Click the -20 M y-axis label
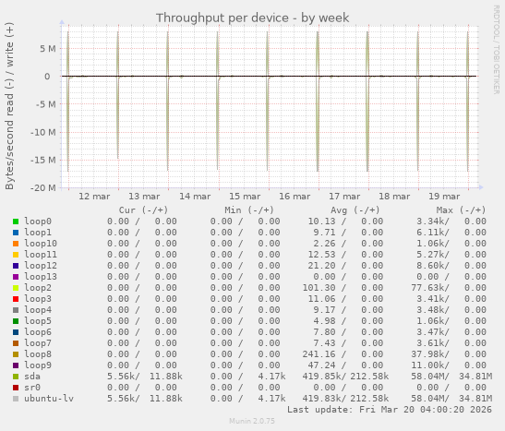 (x=42, y=187)
